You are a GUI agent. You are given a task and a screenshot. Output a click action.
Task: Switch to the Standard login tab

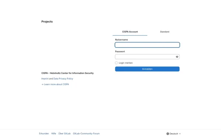(x=165, y=32)
